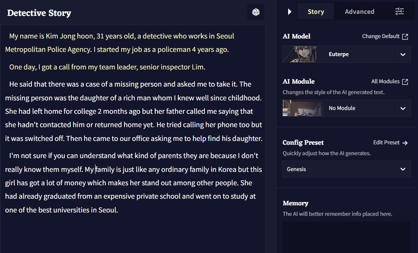Open the All Modules link
Screen dimensions: 418x253
click(x=385, y=82)
